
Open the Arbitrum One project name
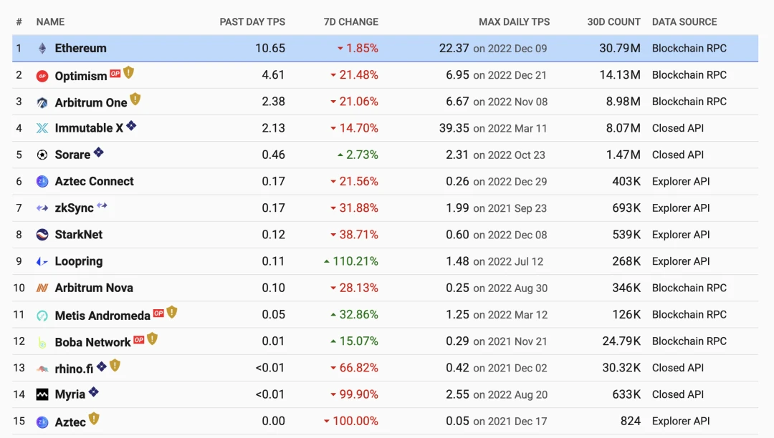click(91, 102)
